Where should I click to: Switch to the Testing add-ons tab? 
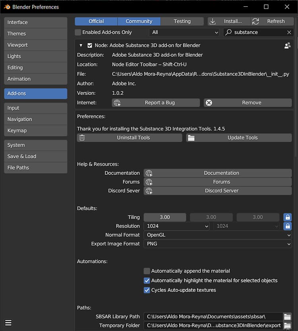[182, 21]
